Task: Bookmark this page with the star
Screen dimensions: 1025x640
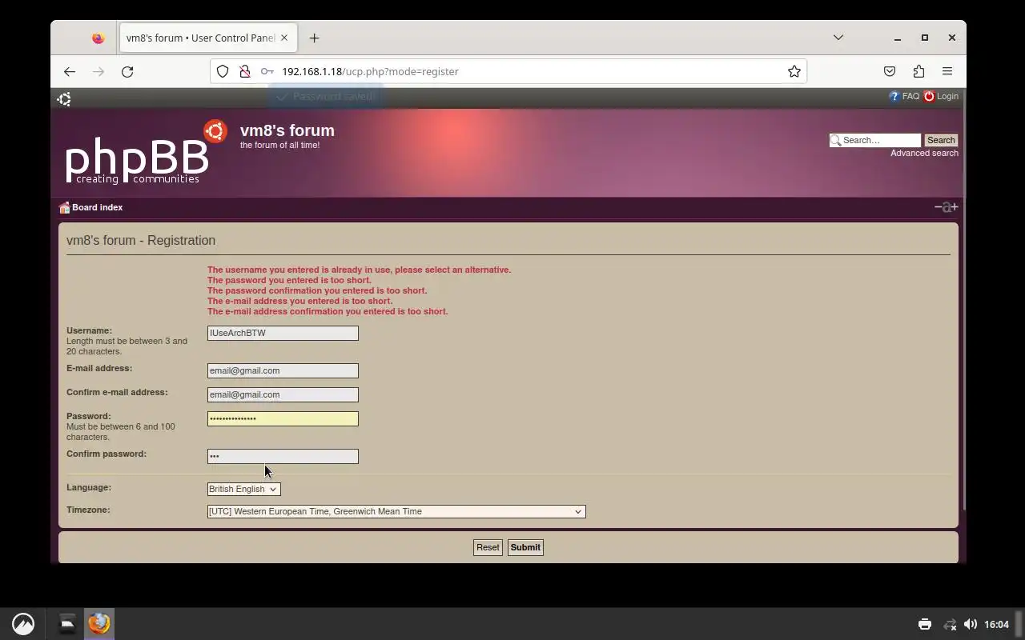Action: point(794,71)
